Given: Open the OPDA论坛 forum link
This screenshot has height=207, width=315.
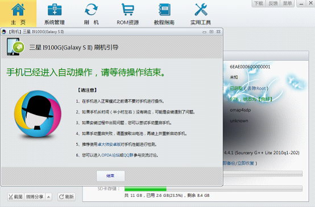Looking at the screenshot, I should (x=110, y=155).
